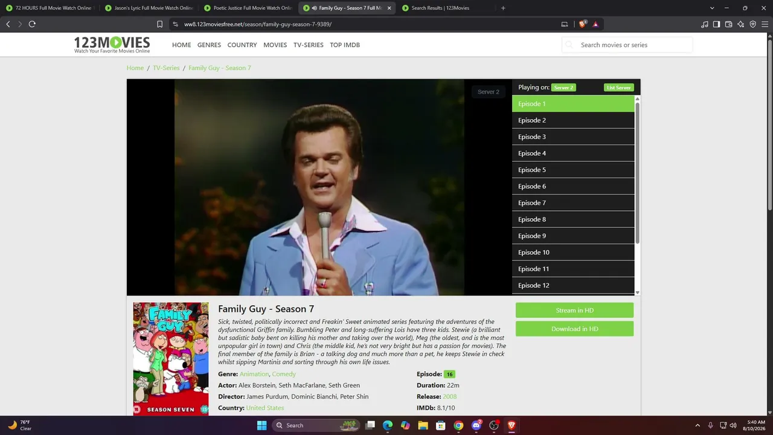Viewport: 773px width, 435px height.
Task: Show hidden system tray icons
Action: (x=698, y=425)
